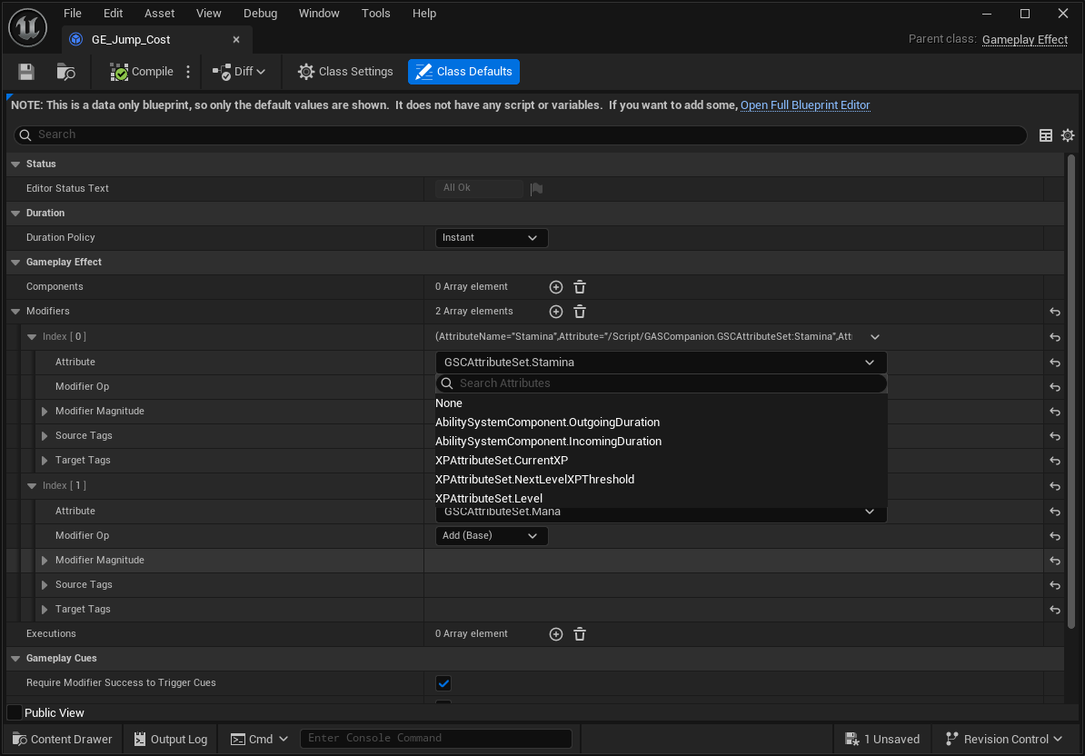Open Compile options three-dot menu
1085x756 pixels.
(x=188, y=72)
